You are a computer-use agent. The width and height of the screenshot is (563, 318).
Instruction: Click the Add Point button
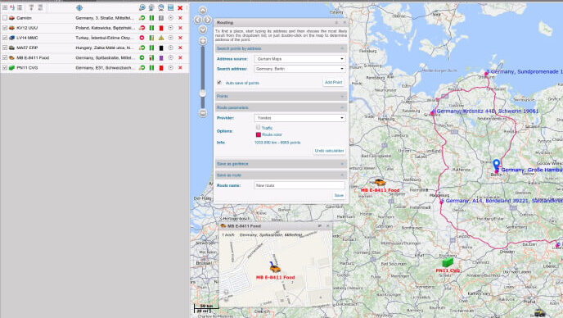(333, 83)
